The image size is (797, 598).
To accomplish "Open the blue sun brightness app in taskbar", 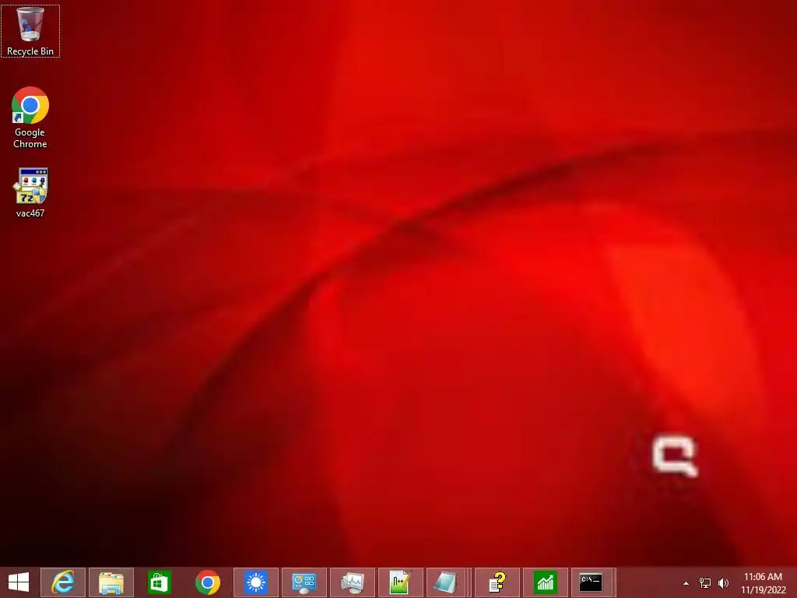I will [255, 582].
